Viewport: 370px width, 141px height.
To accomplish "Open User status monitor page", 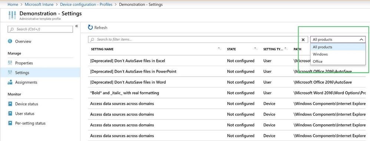I will [x=24, y=114].
